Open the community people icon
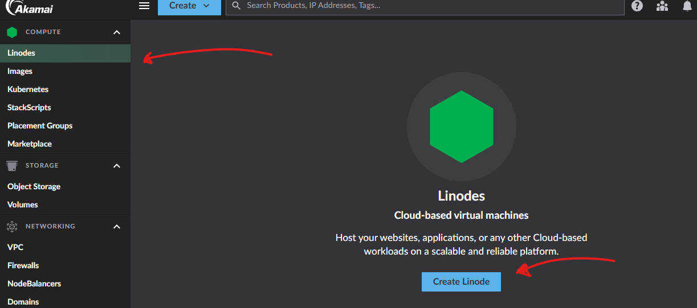The width and height of the screenshot is (697, 308). (662, 6)
